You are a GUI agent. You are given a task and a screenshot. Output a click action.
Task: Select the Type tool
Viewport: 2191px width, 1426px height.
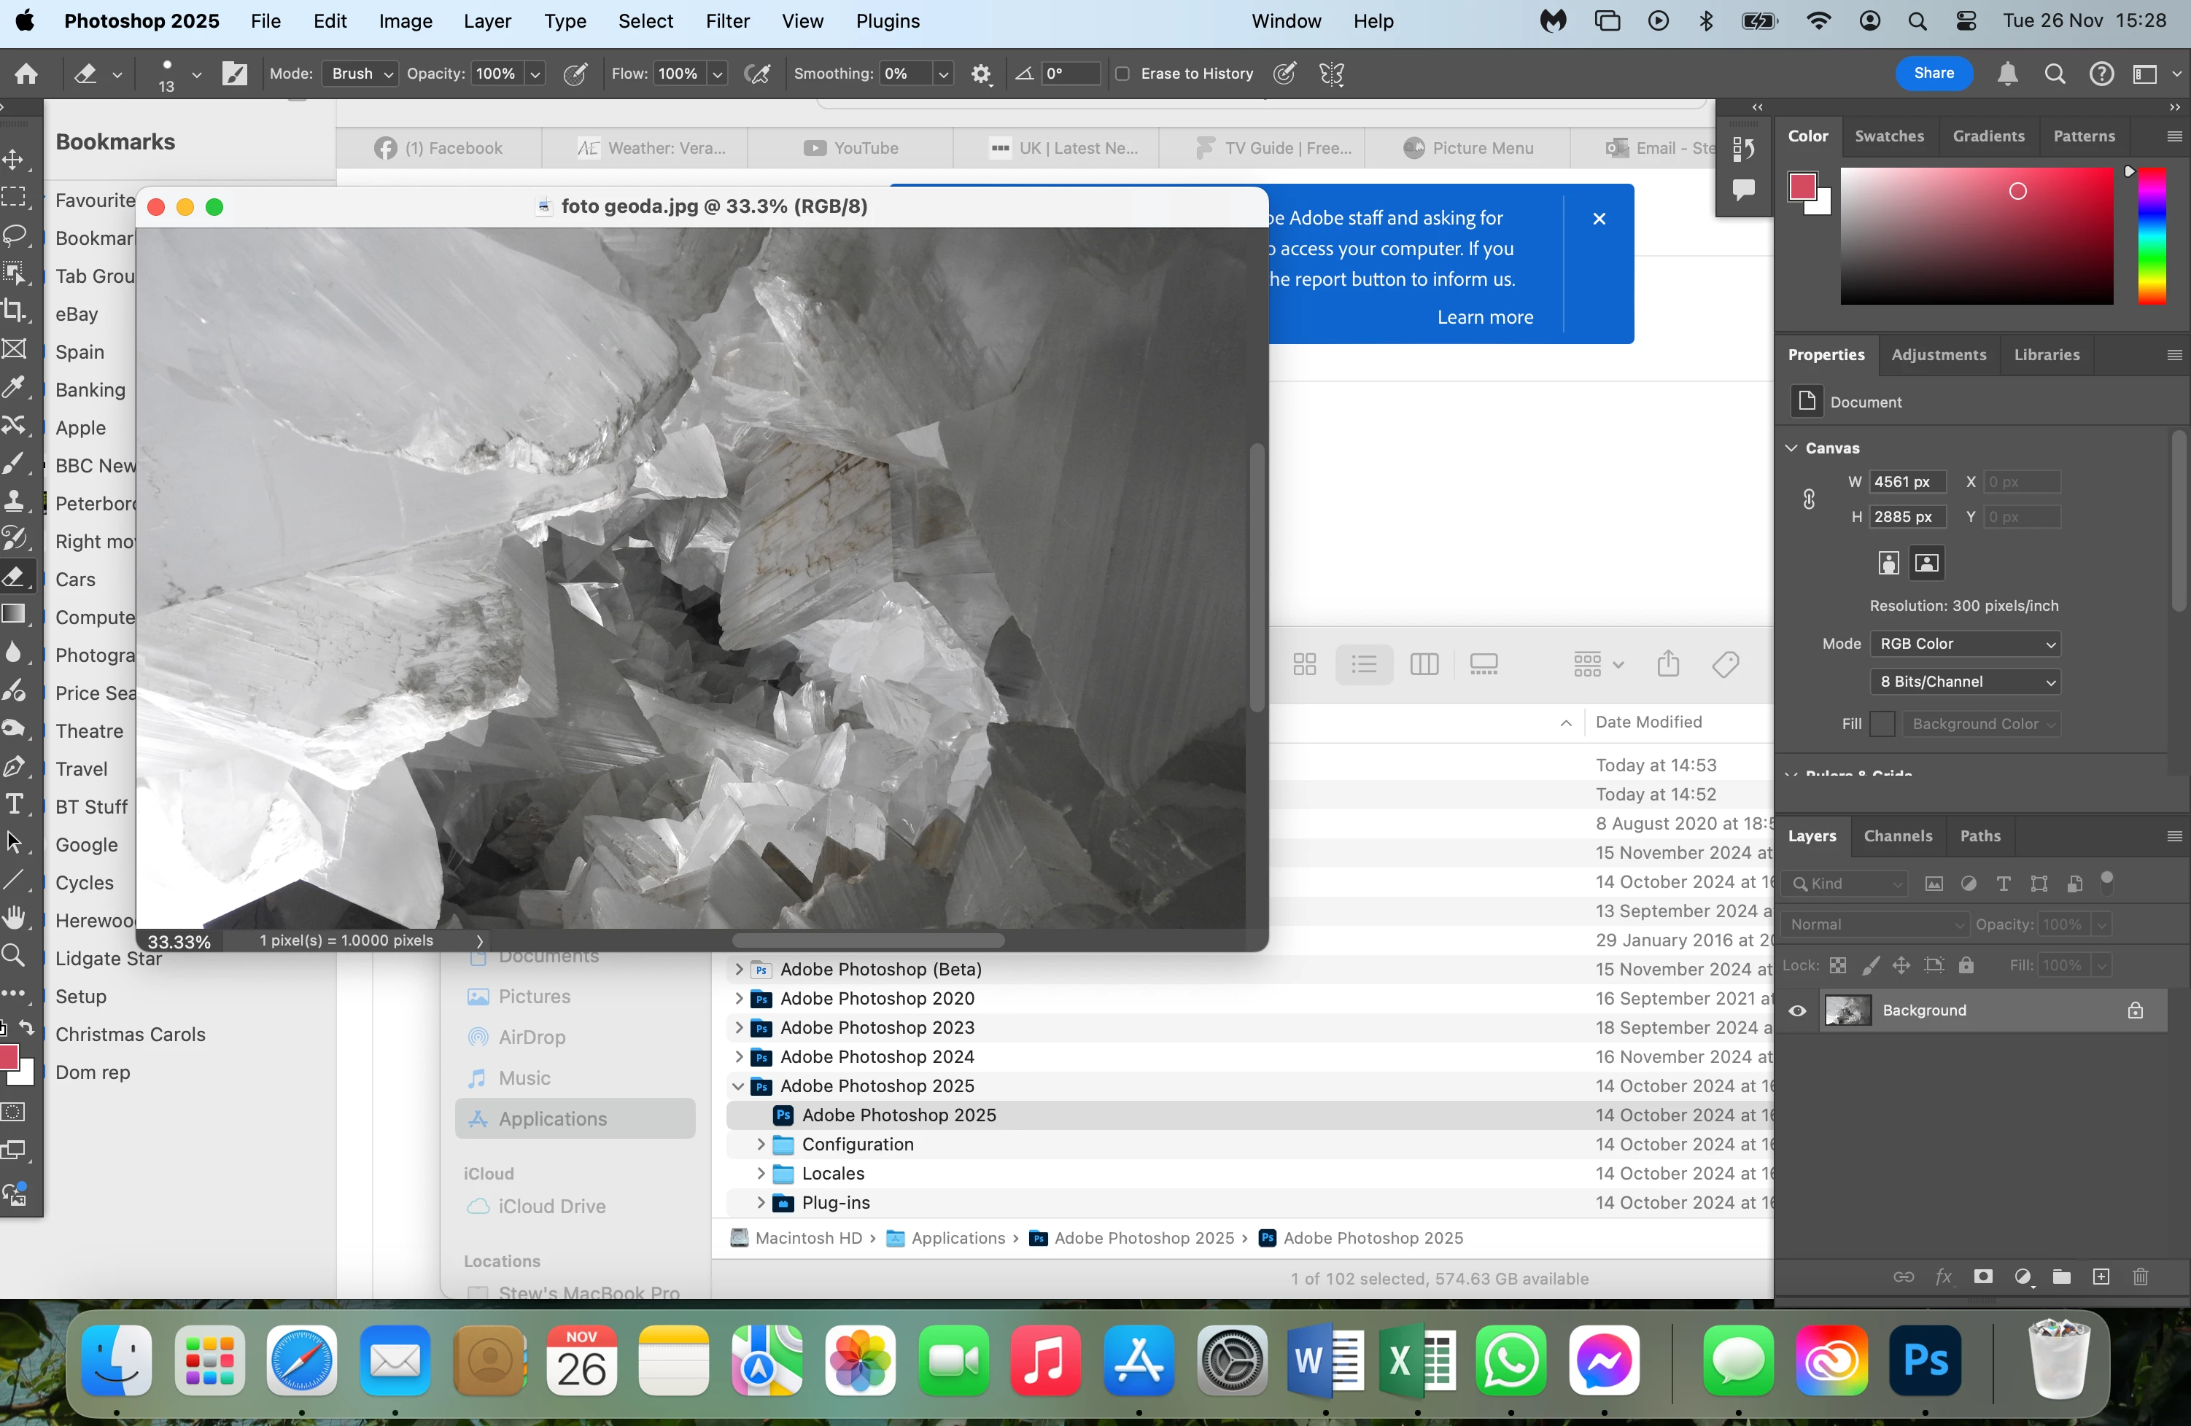pos(14,804)
